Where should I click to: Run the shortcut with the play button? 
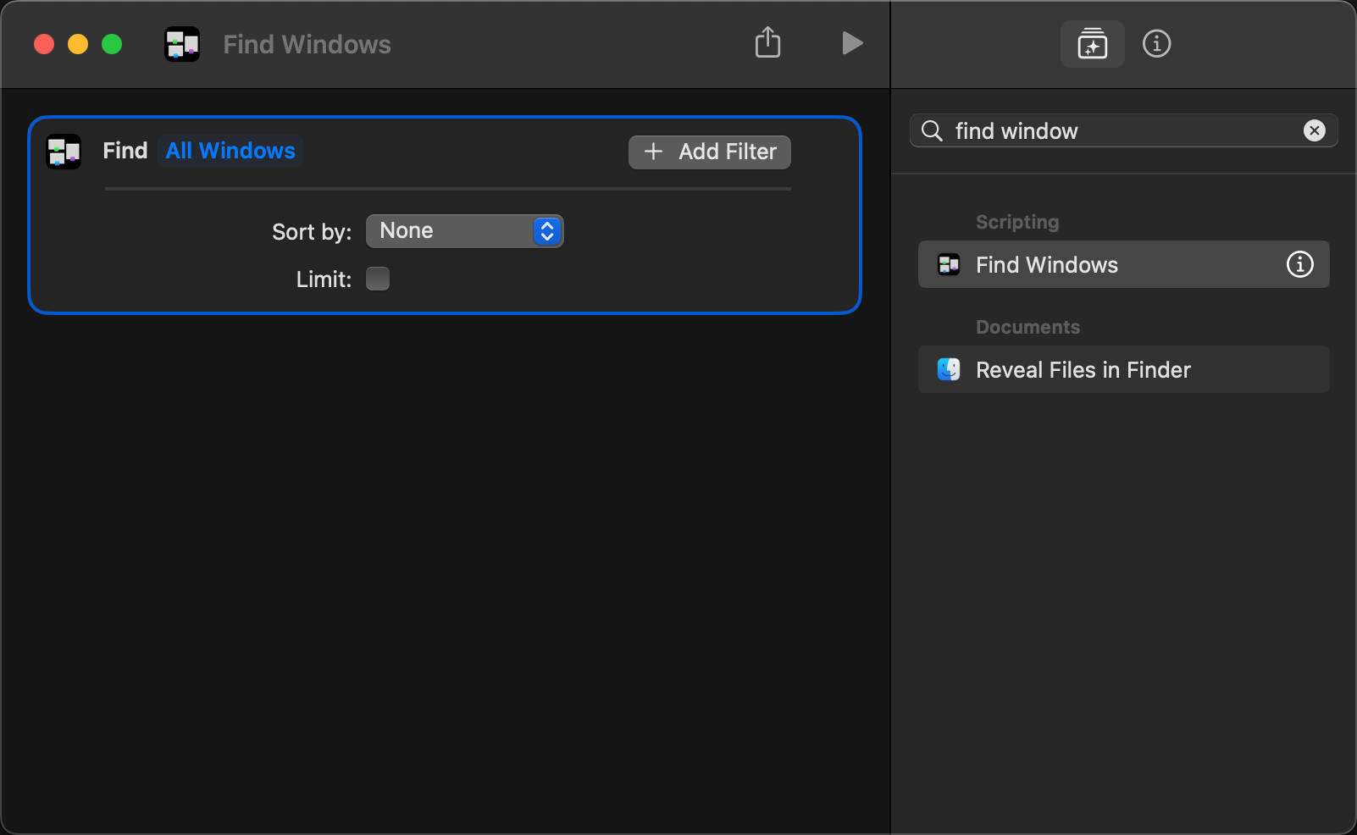pos(852,43)
